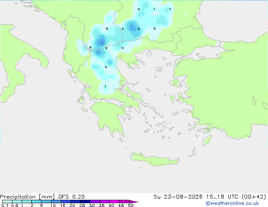The height and width of the screenshot is (207, 268).
Task: Click the 30–35 mm purple legend swatch
Action: tap(95, 202)
